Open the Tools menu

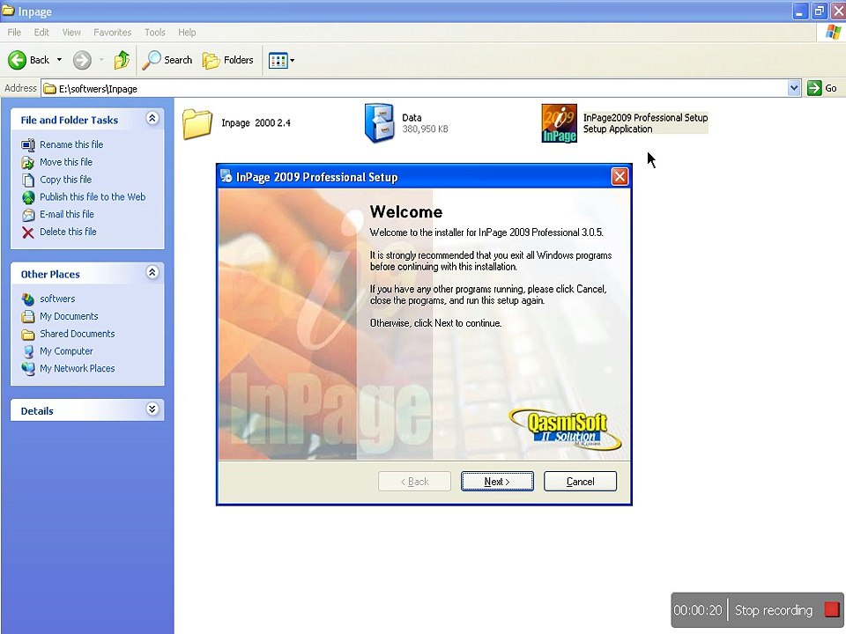155,33
